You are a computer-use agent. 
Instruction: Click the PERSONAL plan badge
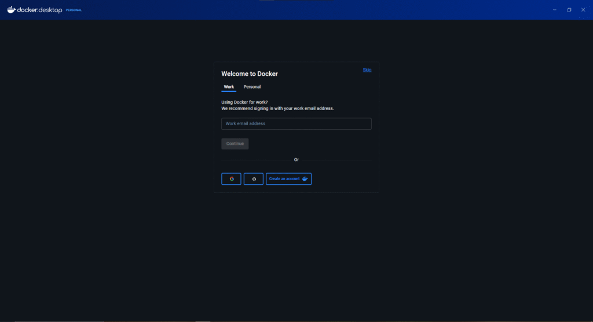[74, 10]
